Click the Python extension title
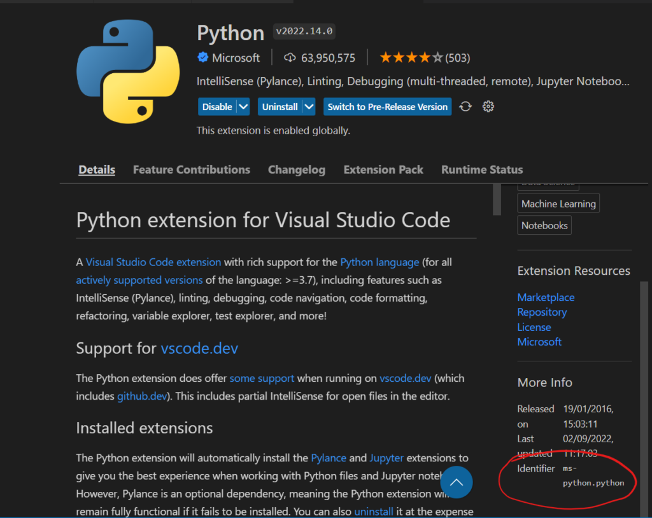 (x=230, y=32)
